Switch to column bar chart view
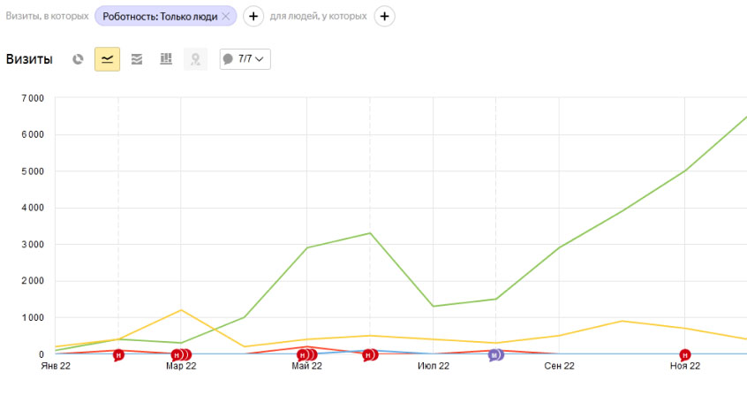Screen dimensions: 747x395 pyautogui.click(x=165, y=59)
